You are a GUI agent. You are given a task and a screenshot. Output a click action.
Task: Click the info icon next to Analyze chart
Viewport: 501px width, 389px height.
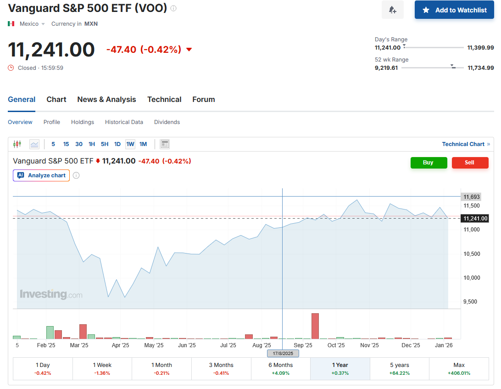coord(76,175)
